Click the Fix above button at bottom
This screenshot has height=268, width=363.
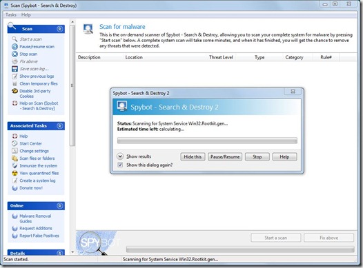click(328, 238)
